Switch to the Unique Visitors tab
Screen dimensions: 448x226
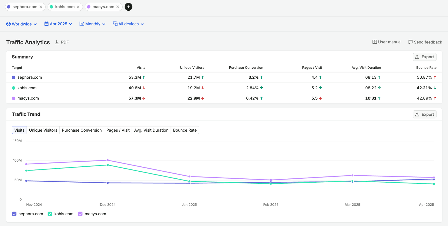[x=43, y=130]
